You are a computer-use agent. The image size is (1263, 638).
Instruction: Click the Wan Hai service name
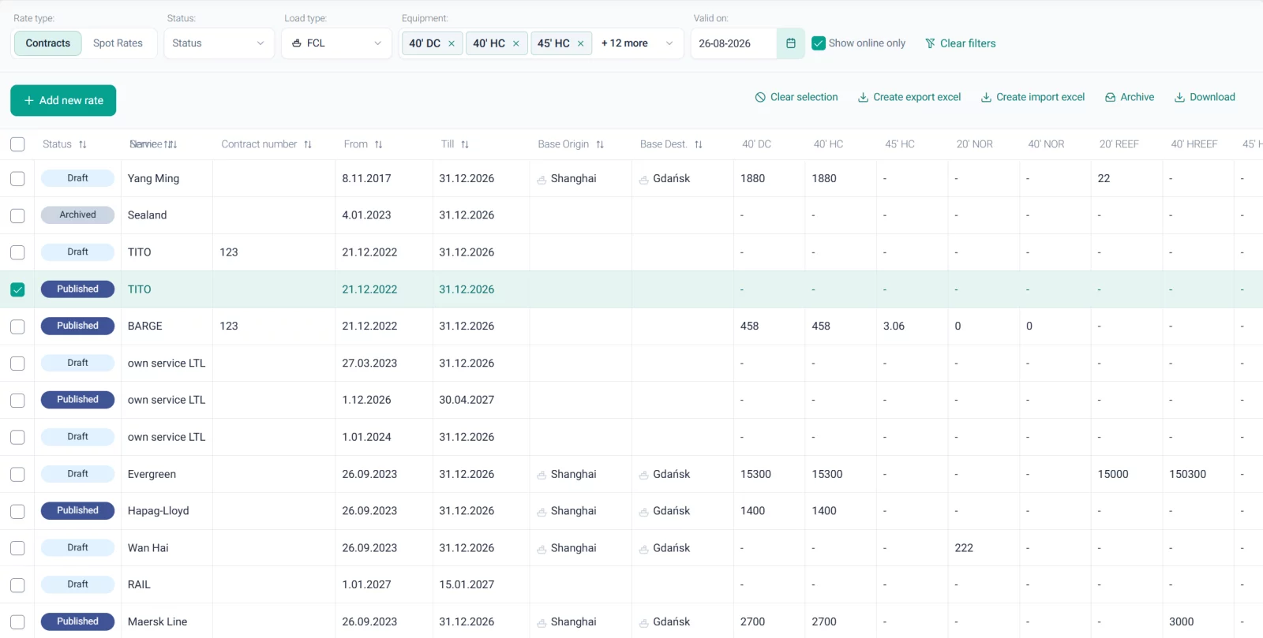coord(148,548)
